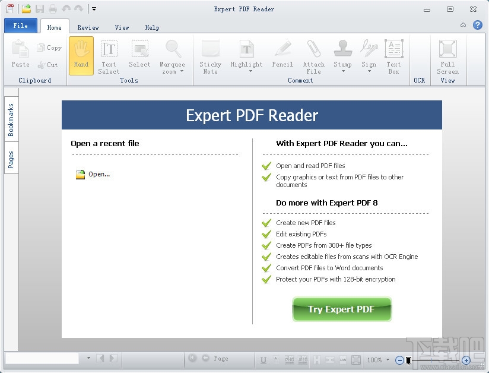This screenshot has height=373, width=489.
Task: Switch to the Review ribbon tab
Action: pyautogui.click(x=88, y=27)
